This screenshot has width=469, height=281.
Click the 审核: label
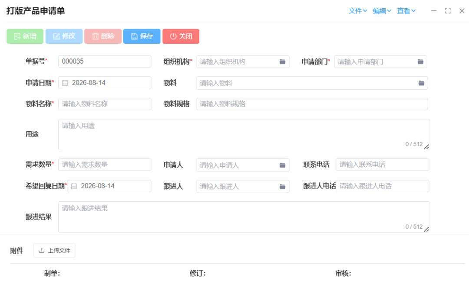coord(343,273)
